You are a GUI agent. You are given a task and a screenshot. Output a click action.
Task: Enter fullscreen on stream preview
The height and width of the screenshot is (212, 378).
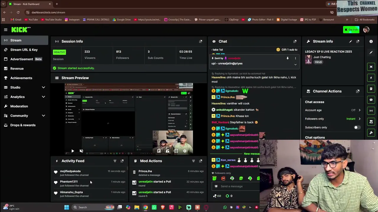click(176, 151)
